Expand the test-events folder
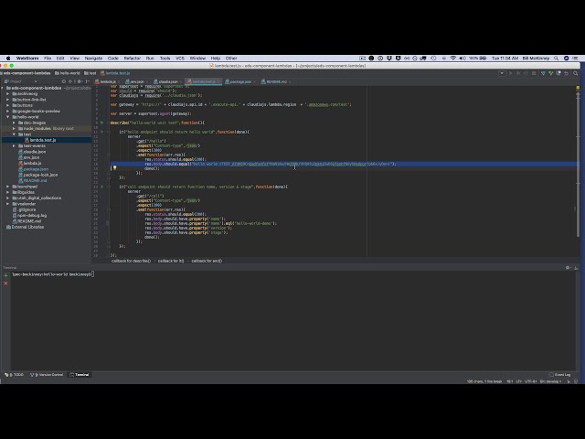This screenshot has height=439, width=585. click(x=14, y=146)
